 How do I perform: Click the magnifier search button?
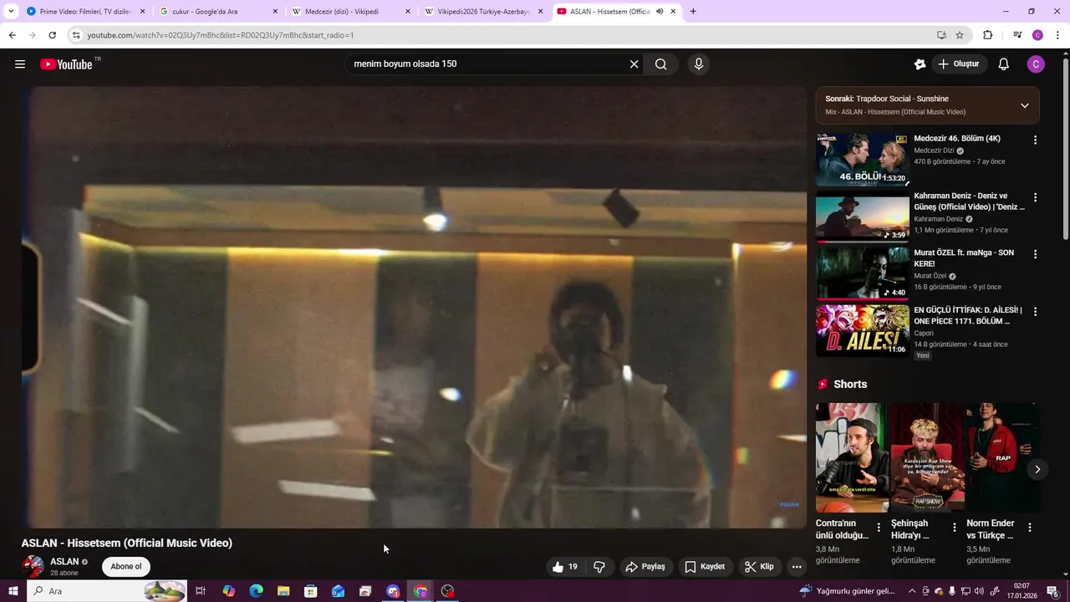point(660,64)
